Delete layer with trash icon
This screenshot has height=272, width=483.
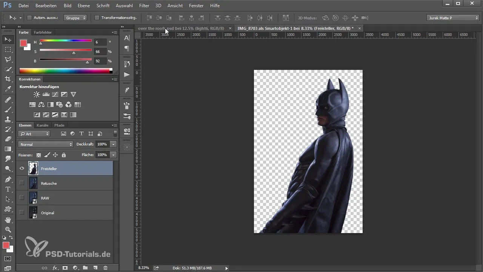coord(105,268)
